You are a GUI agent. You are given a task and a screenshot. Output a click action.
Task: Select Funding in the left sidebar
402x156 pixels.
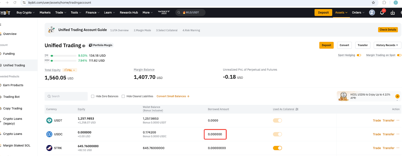tap(9, 54)
